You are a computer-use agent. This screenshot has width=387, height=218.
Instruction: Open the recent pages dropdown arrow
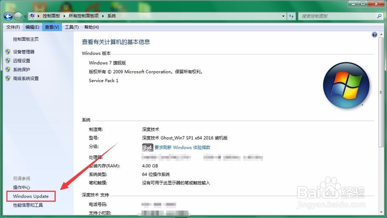pyautogui.click(x=25, y=17)
